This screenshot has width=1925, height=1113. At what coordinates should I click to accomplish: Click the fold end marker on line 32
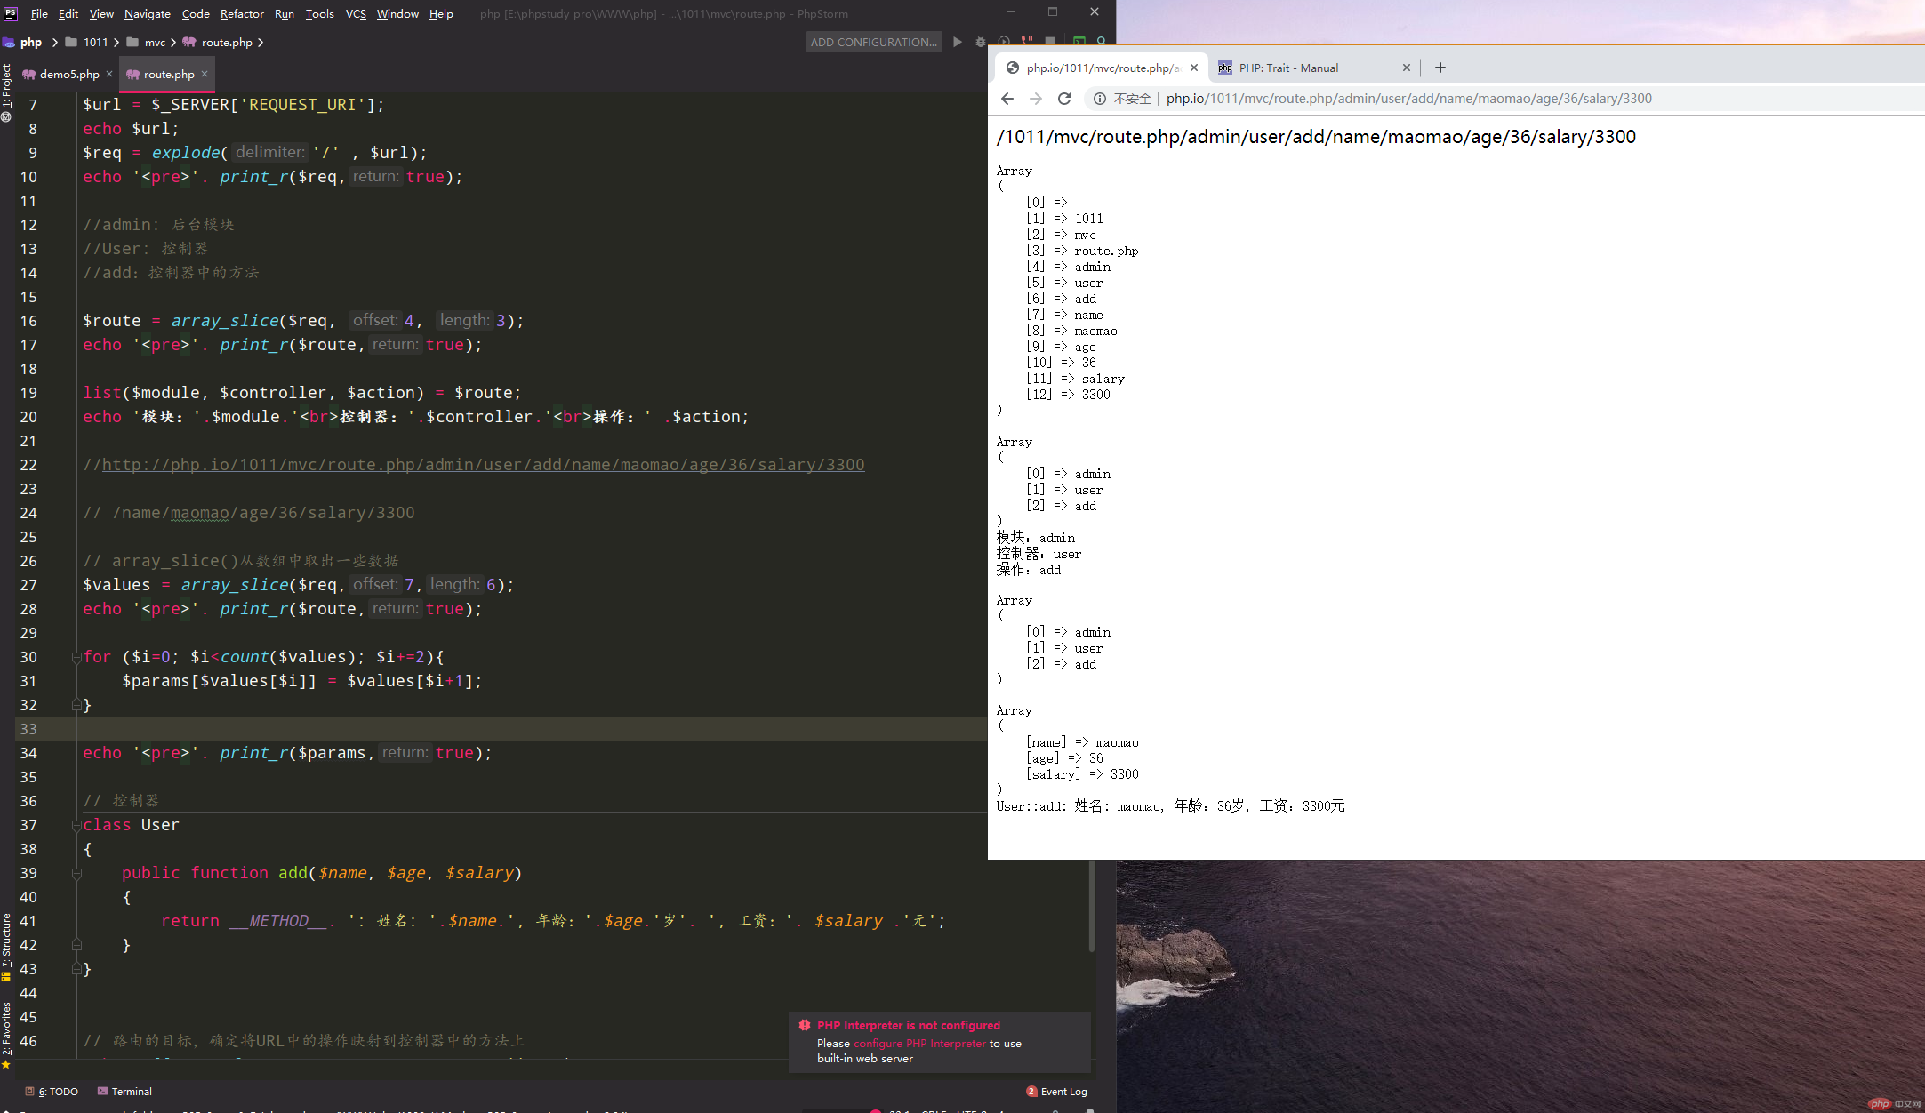click(x=76, y=705)
